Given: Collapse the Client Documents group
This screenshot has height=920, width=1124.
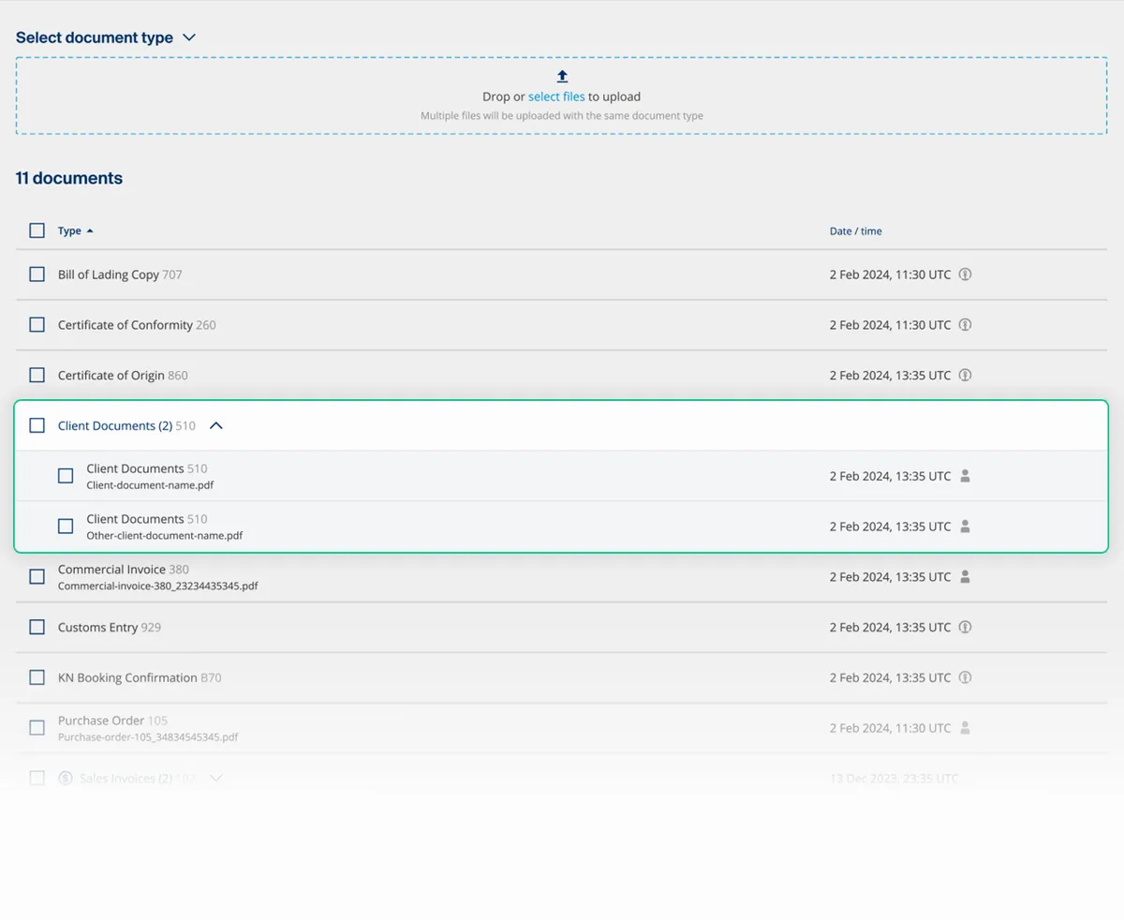Looking at the screenshot, I should (215, 424).
